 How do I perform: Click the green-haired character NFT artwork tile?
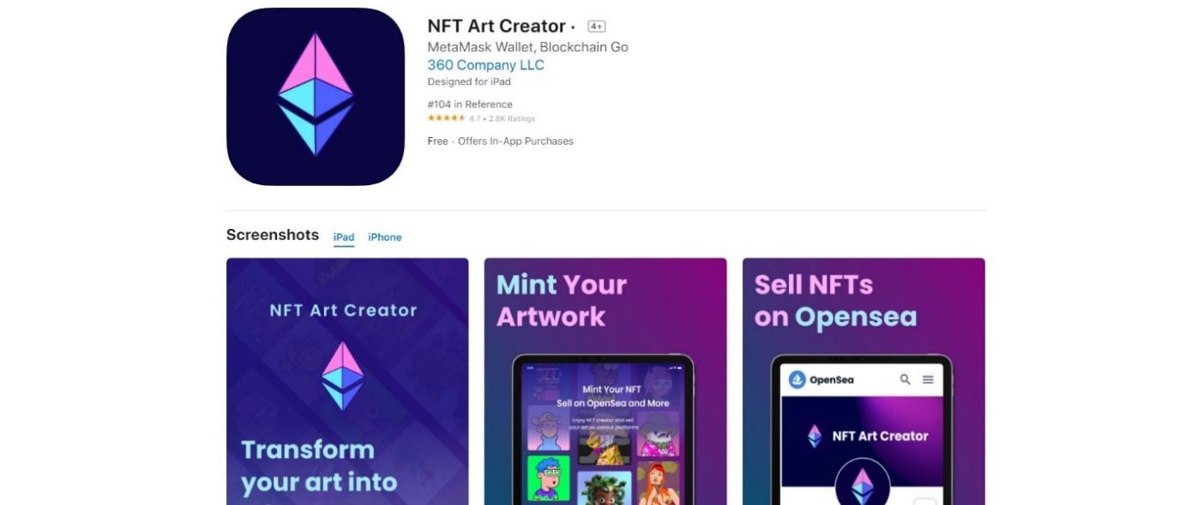tap(548, 478)
